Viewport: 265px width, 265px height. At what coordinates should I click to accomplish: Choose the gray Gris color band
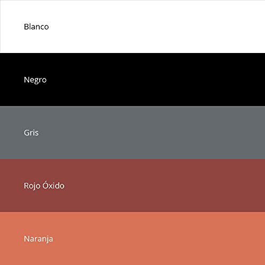[132, 132]
